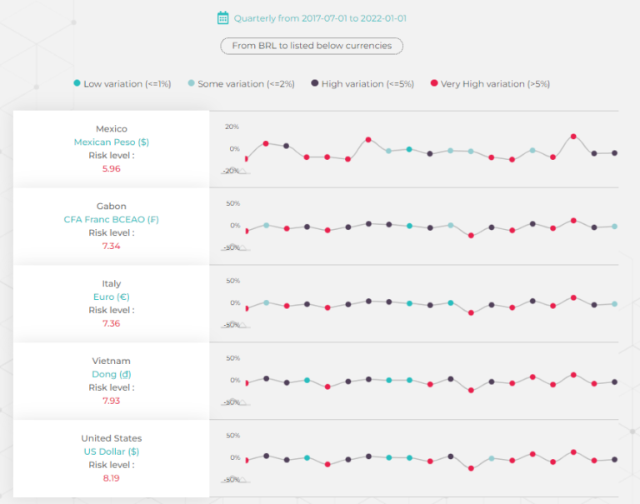The image size is (640, 504).
Task: Click the Mexico risk level value 5.96
Action: click(x=111, y=169)
